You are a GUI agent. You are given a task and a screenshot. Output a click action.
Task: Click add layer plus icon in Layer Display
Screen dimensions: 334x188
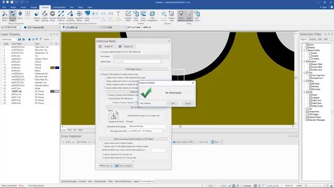[x=29, y=40]
